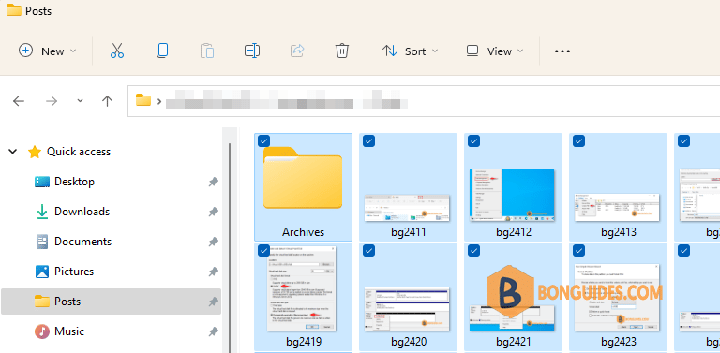Open Music in the sidebar
This screenshot has height=353, width=720.
pyautogui.click(x=69, y=331)
